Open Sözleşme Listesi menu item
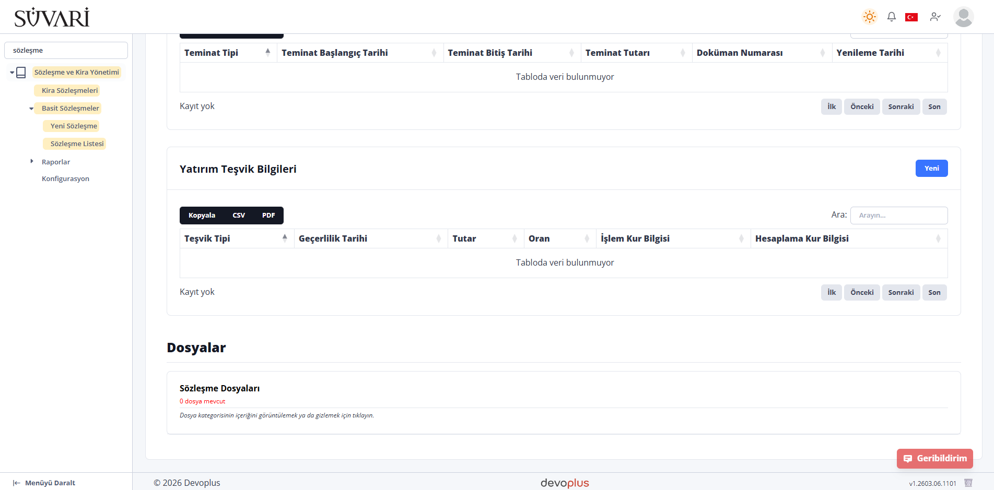Image resolution: width=994 pixels, height=490 pixels. tap(77, 144)
